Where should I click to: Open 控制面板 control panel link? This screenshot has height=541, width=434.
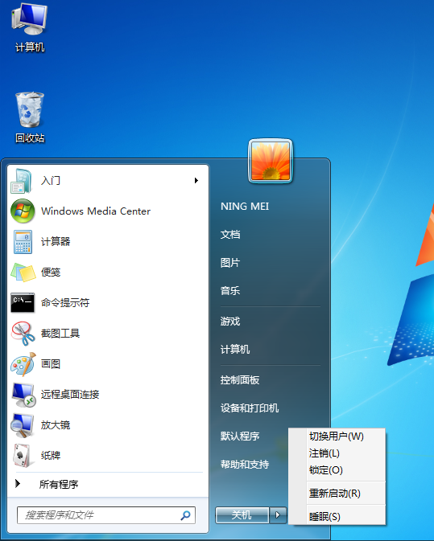[240, 380]
